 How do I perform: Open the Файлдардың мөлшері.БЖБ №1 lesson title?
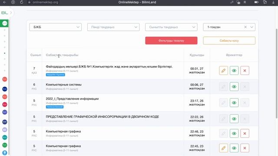(109, 67)
